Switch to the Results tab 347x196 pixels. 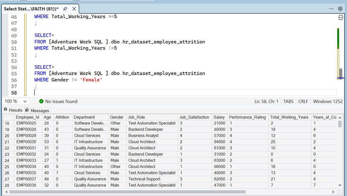(13, 110)
